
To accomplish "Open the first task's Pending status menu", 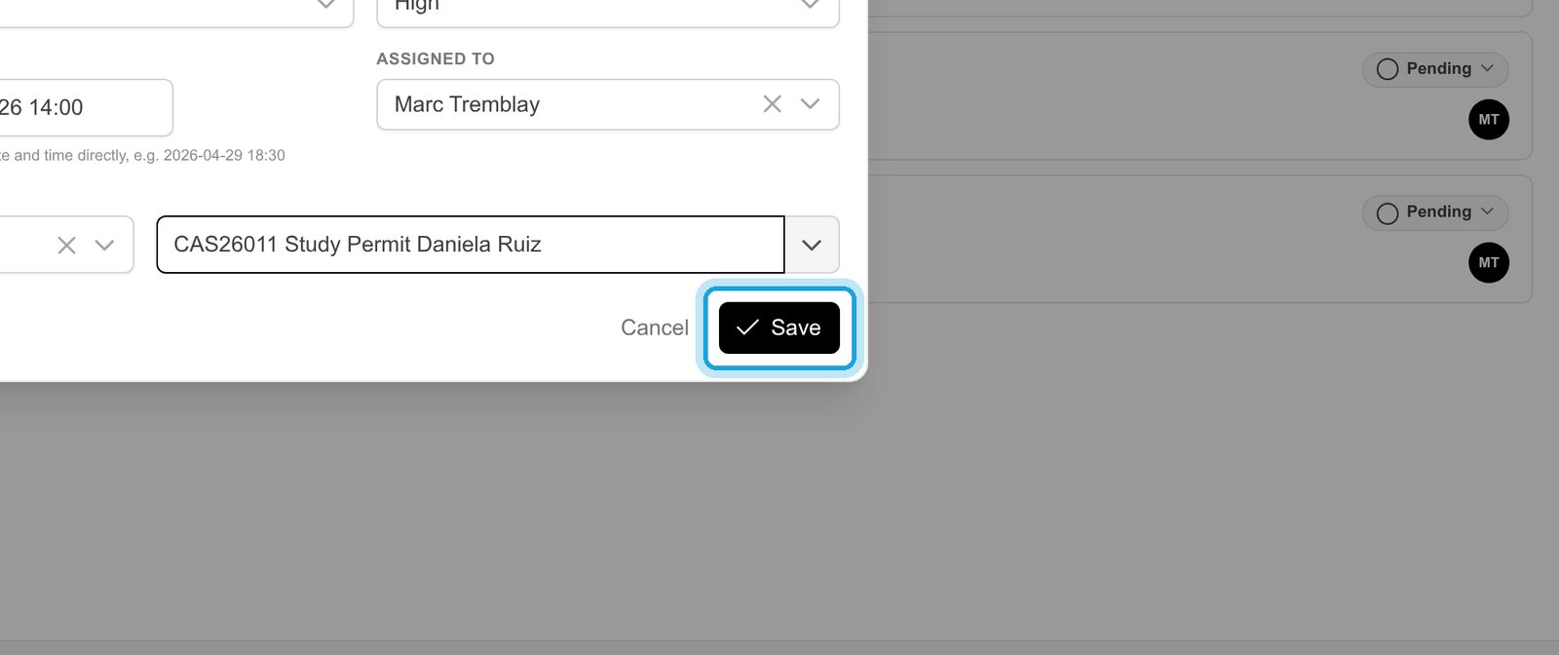I will pos(1435,69).
